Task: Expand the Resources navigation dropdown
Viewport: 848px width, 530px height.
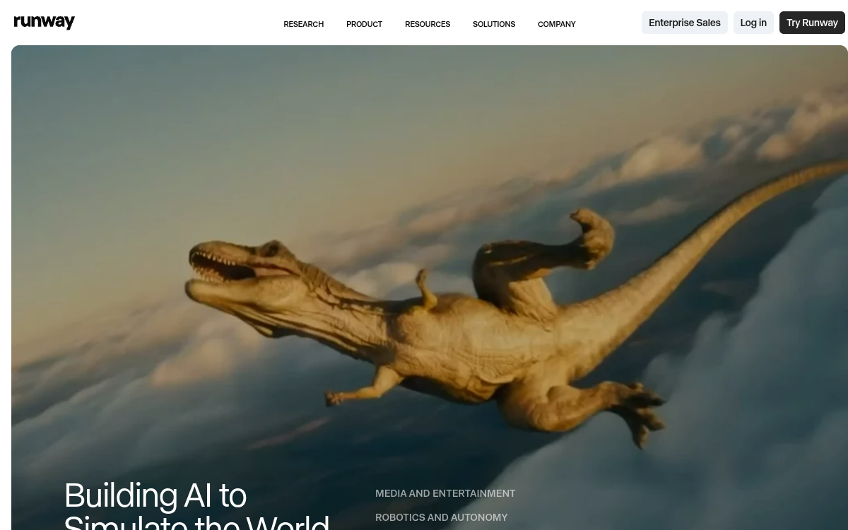Action: [x=427, y=24]
